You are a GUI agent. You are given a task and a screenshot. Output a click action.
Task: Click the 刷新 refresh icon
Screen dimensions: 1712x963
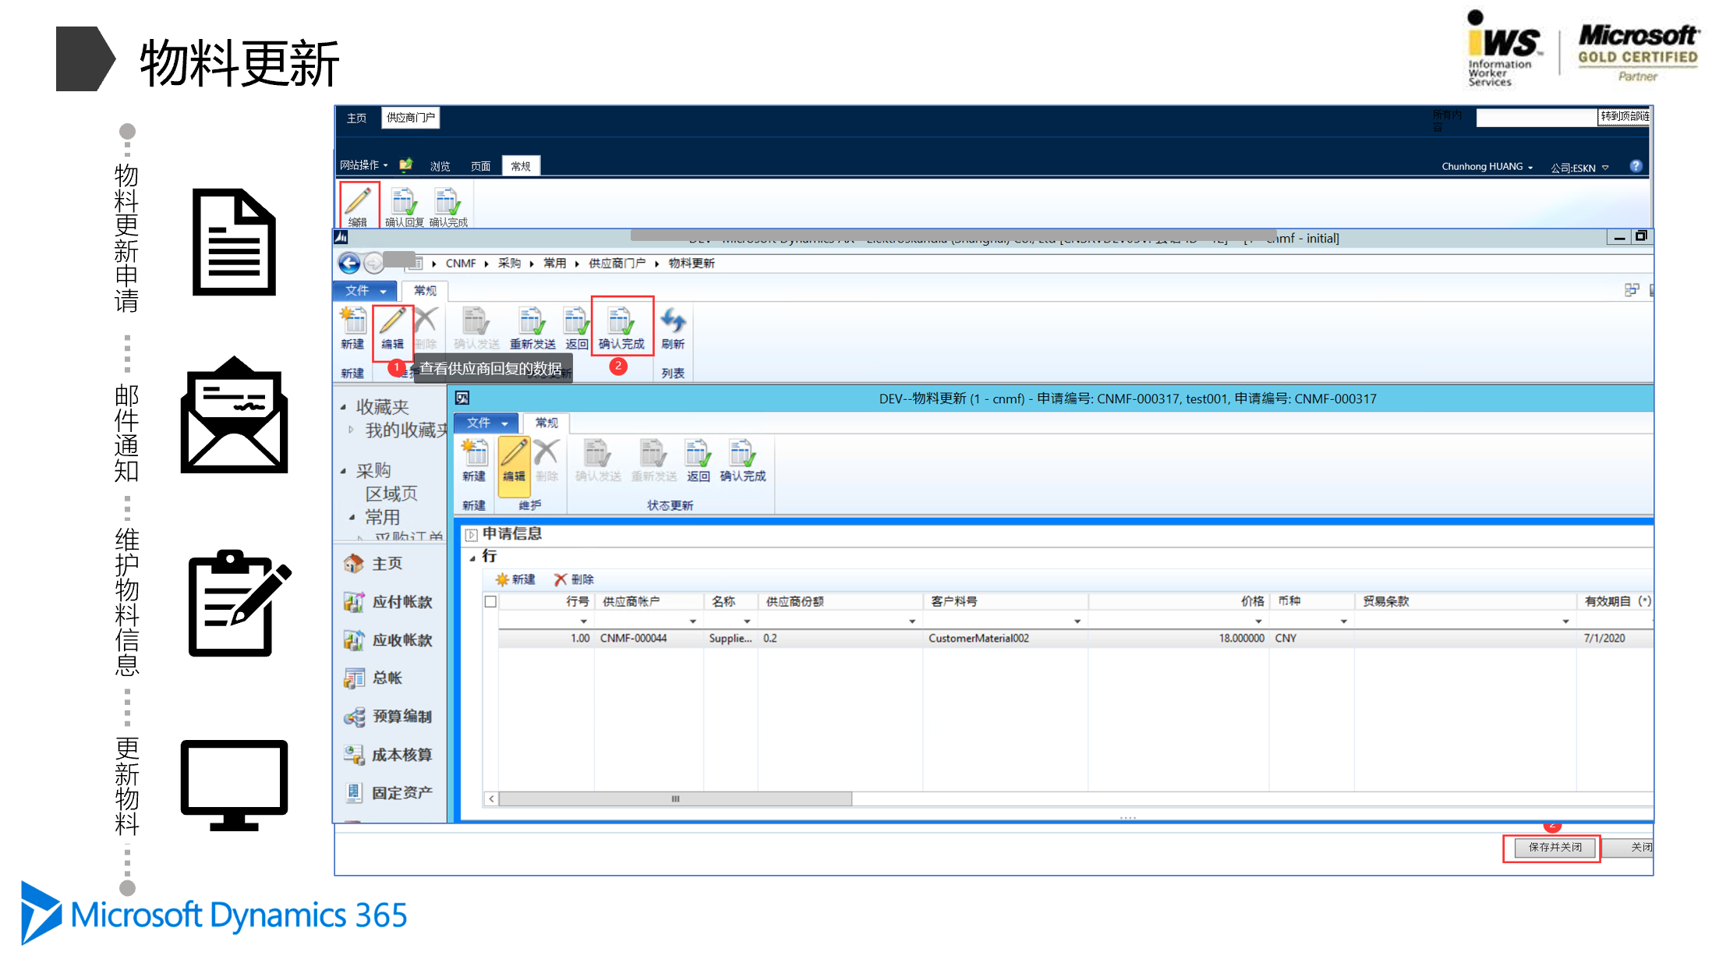coord(673,328)
